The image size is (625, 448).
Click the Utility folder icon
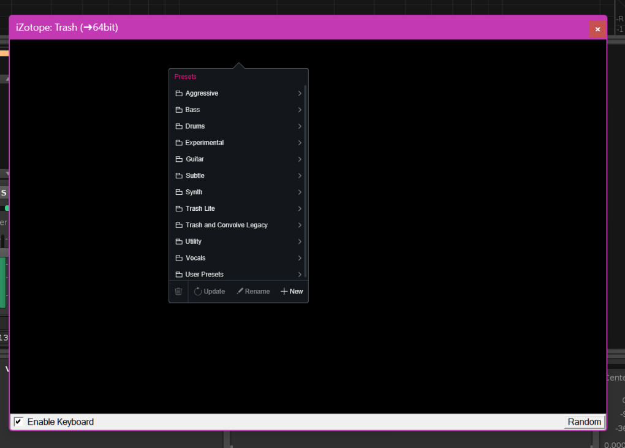click(179, 241)
